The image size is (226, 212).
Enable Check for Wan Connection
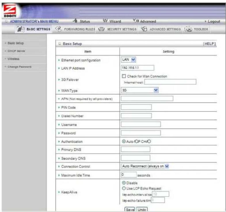(x=124, y=76)
